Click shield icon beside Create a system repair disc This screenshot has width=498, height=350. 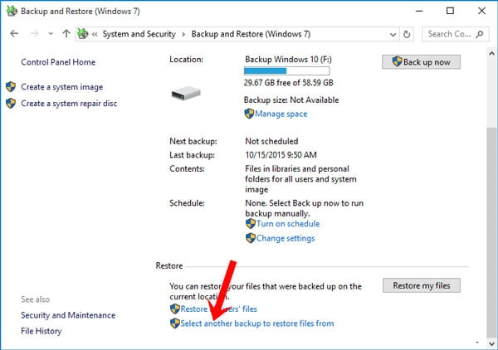(11, 103)
